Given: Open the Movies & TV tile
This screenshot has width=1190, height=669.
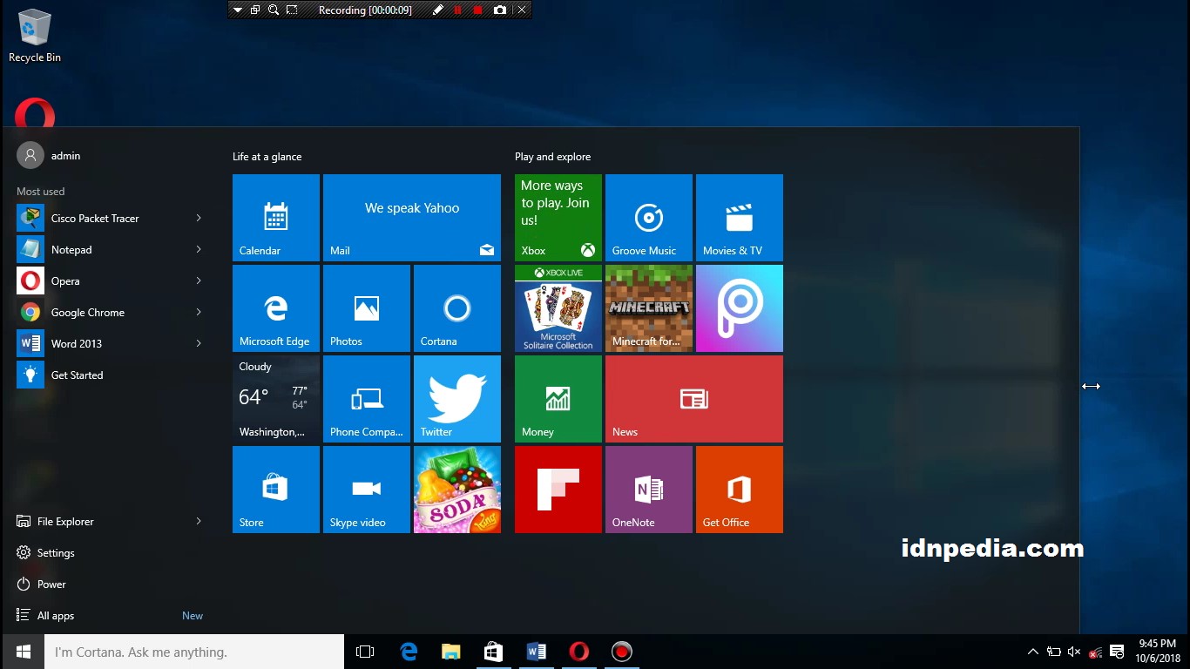Looking at the screenshot, I should [740, 218].
